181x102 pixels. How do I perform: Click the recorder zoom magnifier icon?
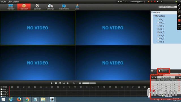pyautogui.click(x=124, y=1)
